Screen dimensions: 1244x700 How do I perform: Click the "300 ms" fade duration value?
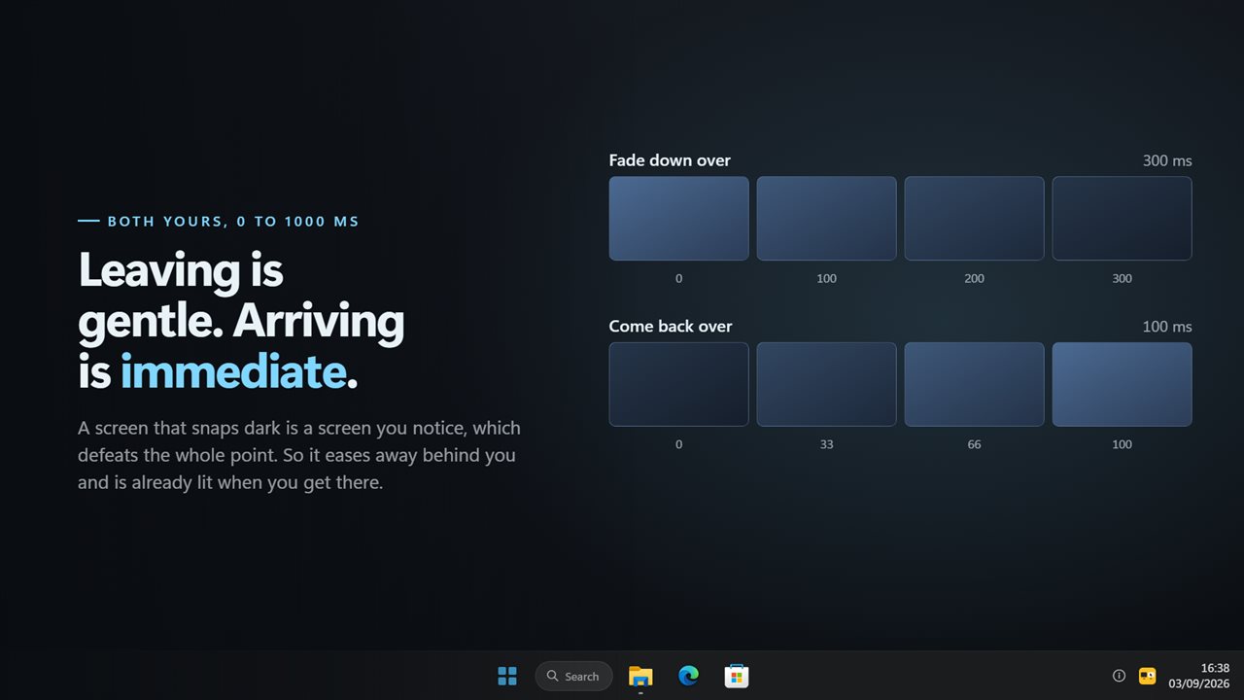1167,160
